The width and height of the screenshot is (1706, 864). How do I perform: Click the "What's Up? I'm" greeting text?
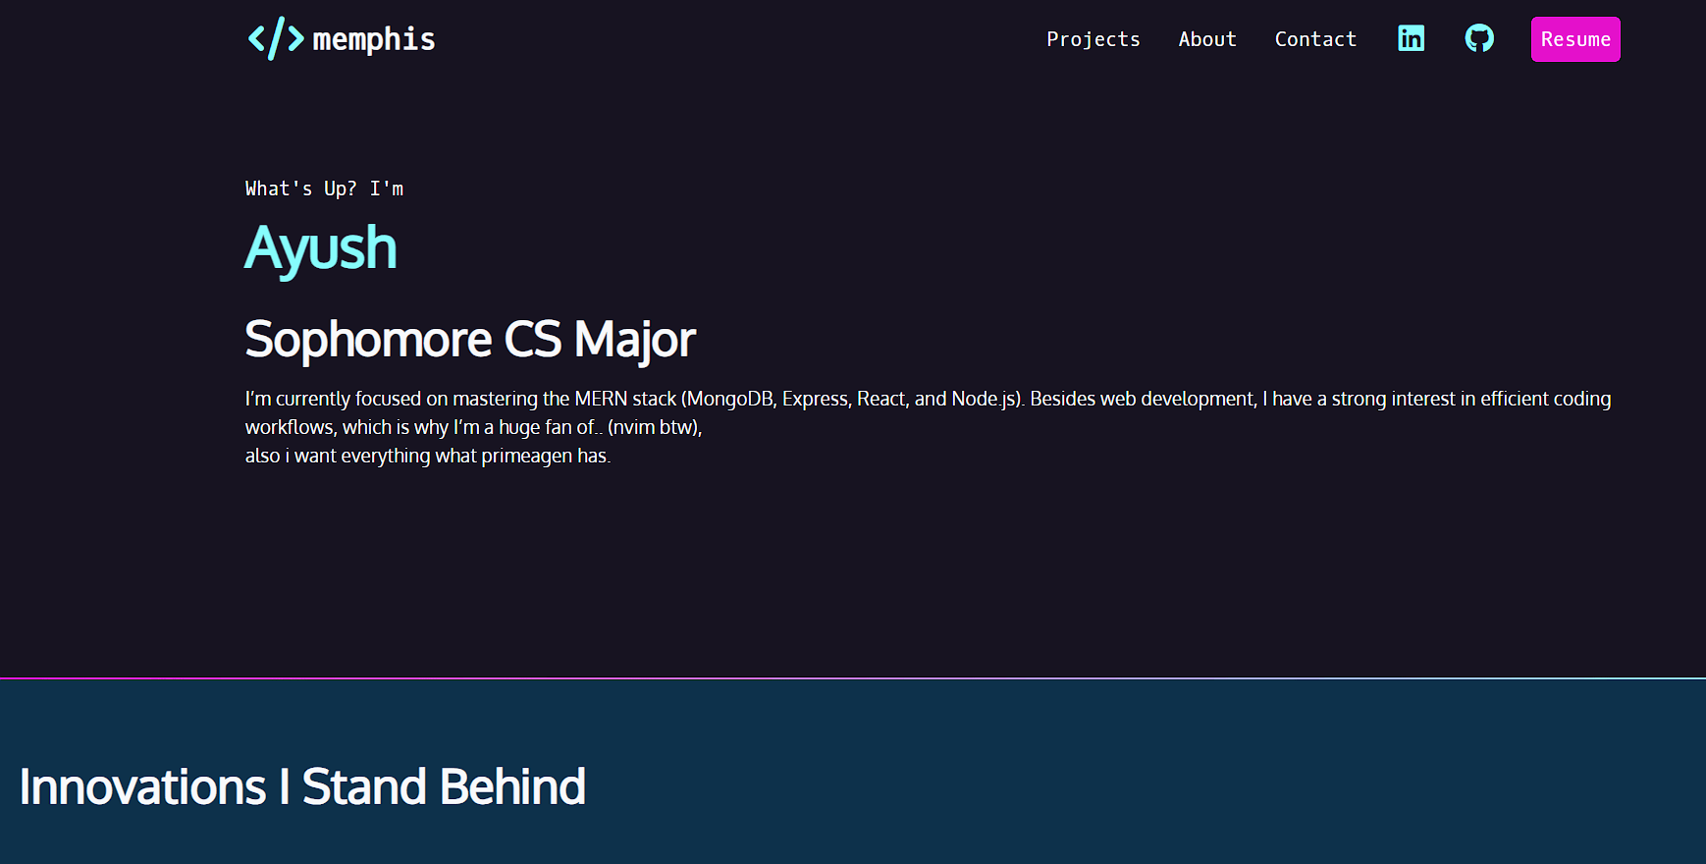tap(324, 189)
